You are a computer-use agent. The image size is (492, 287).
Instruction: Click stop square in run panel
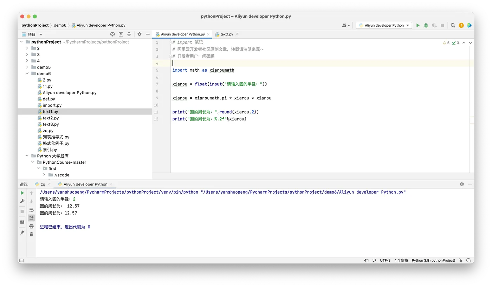click(22, 211)
